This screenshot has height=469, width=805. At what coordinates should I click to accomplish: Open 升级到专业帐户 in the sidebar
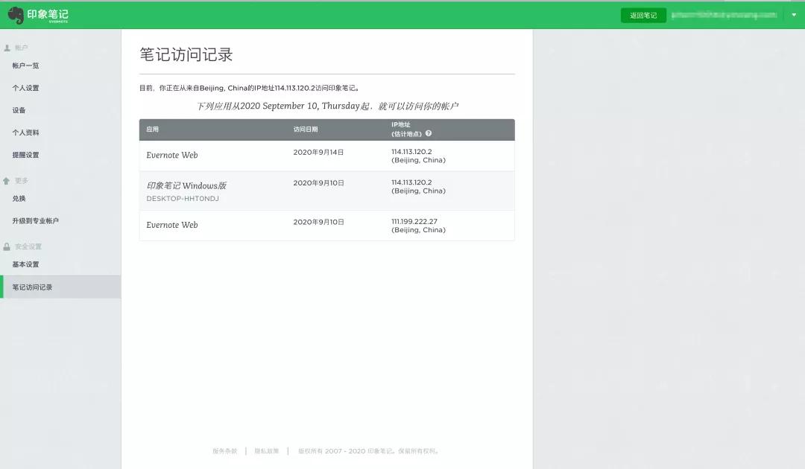pos(36,221)
